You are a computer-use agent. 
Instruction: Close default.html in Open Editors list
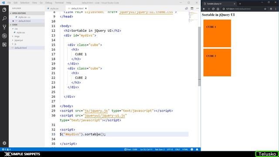point(13,21)
